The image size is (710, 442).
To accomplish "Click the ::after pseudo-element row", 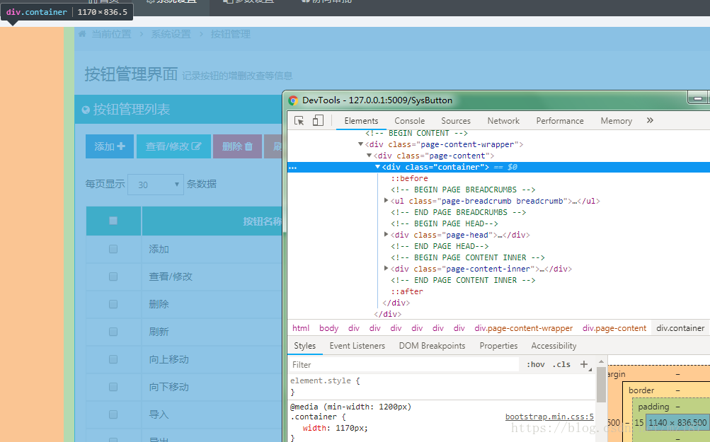I will (x=407, y=291).
